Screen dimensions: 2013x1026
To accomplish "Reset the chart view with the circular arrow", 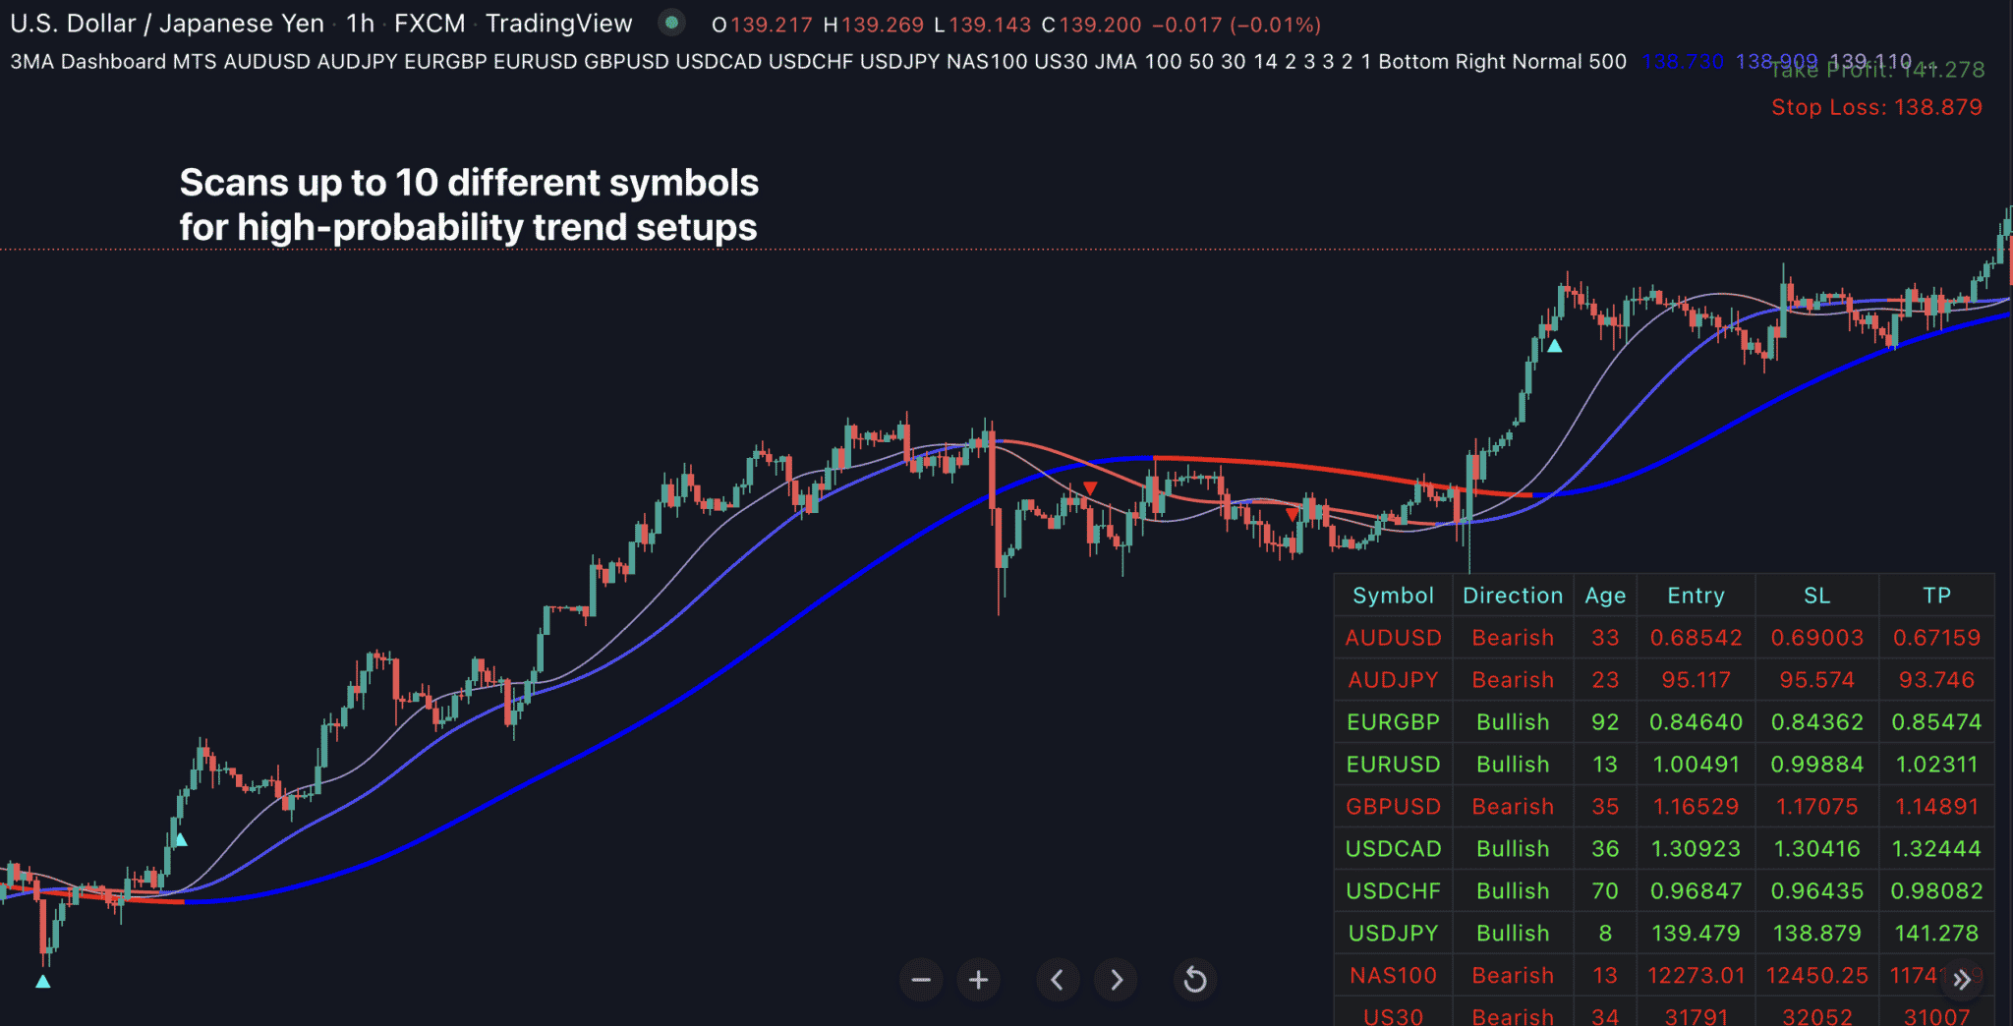I will pos(1194,979).
